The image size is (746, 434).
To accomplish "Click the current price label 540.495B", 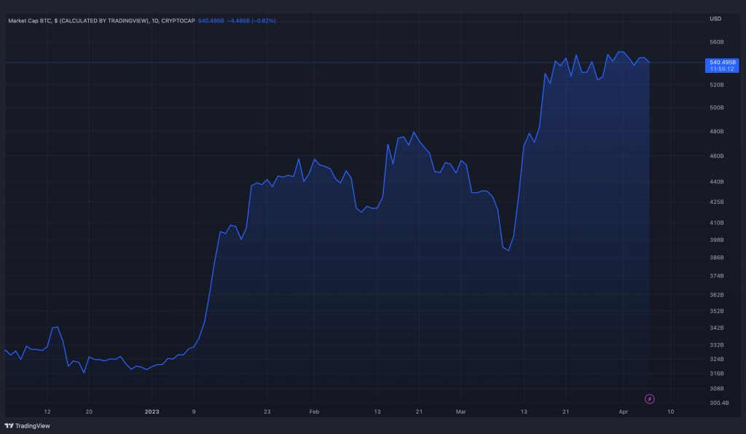I will coord(723,63).
